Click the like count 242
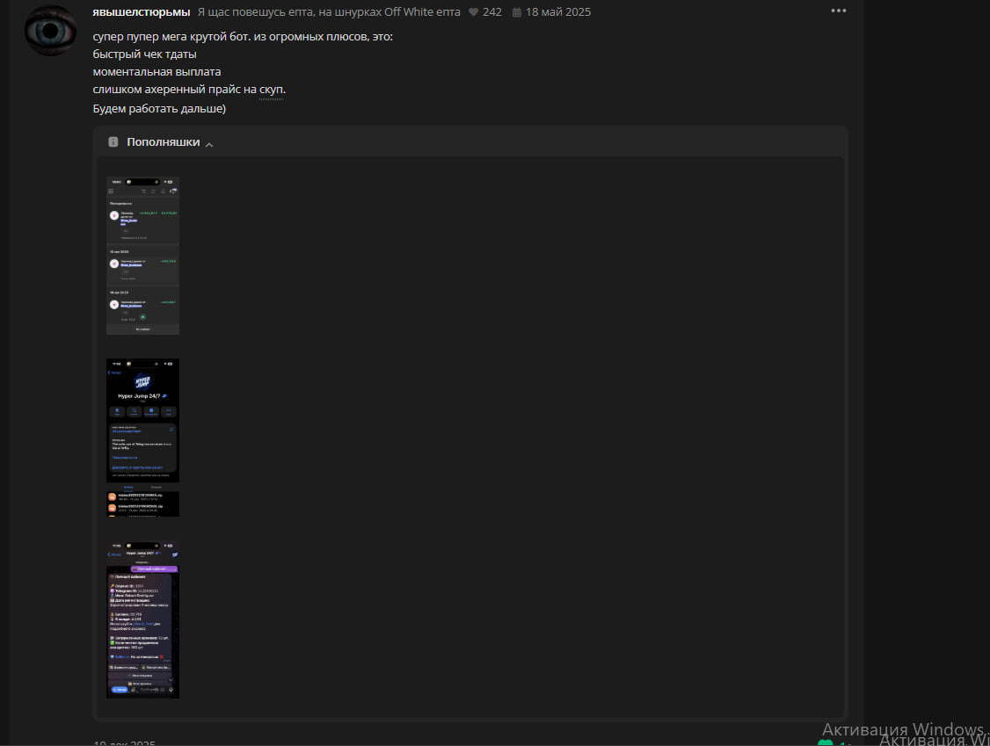This screenshot has height=746, width=990. click(x=492, y=12)
